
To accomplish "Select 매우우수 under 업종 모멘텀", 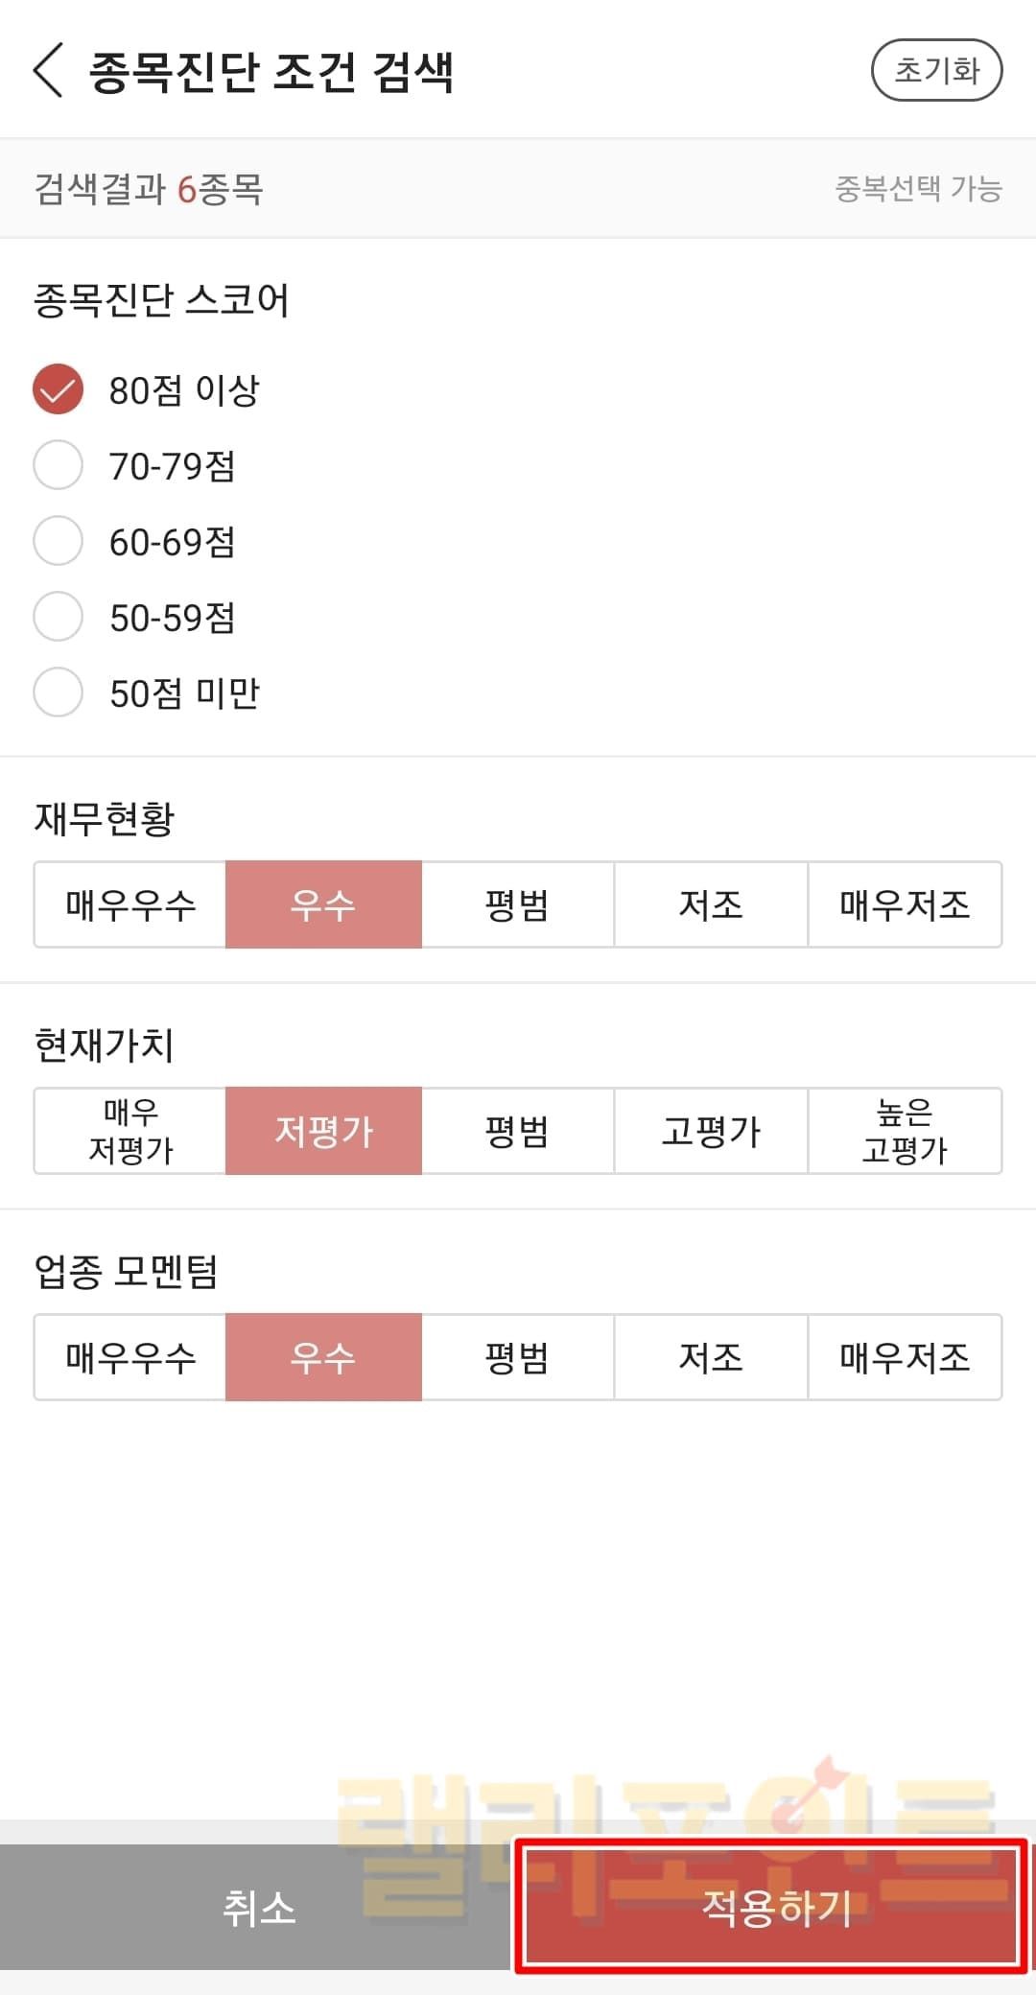I will [x=130, y=1357].
